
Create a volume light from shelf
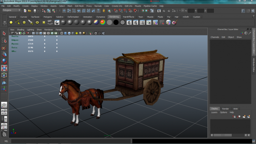coord(44,22)
